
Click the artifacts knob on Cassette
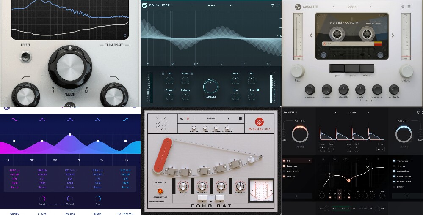click(394, 90)
